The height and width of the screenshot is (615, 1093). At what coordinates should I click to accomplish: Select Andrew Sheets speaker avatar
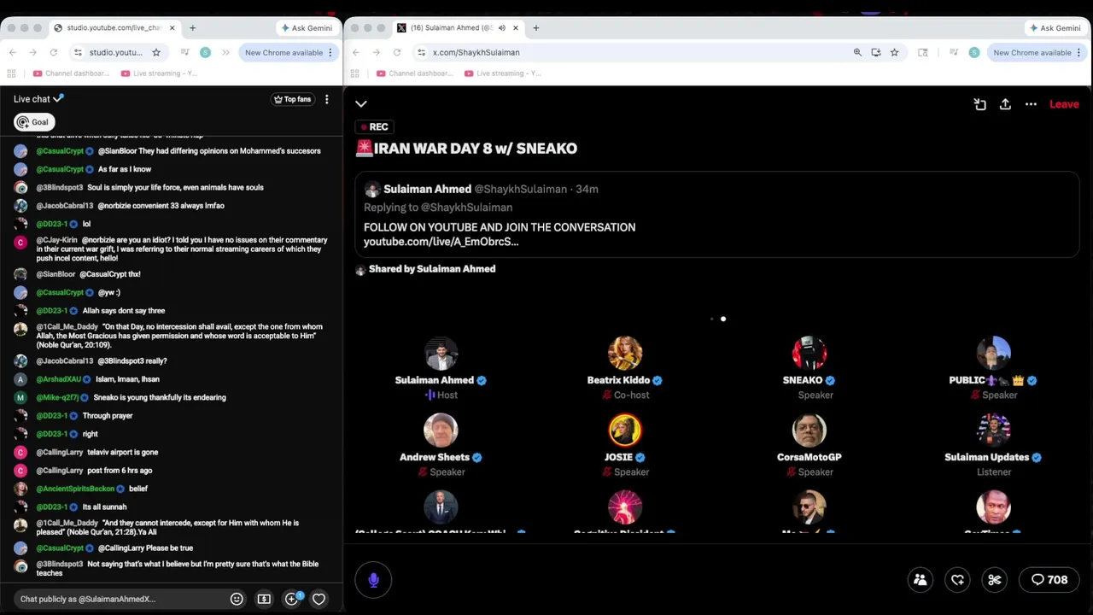pos(441,430)
